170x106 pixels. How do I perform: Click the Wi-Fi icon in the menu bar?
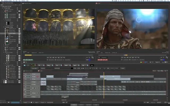(148, 1)
